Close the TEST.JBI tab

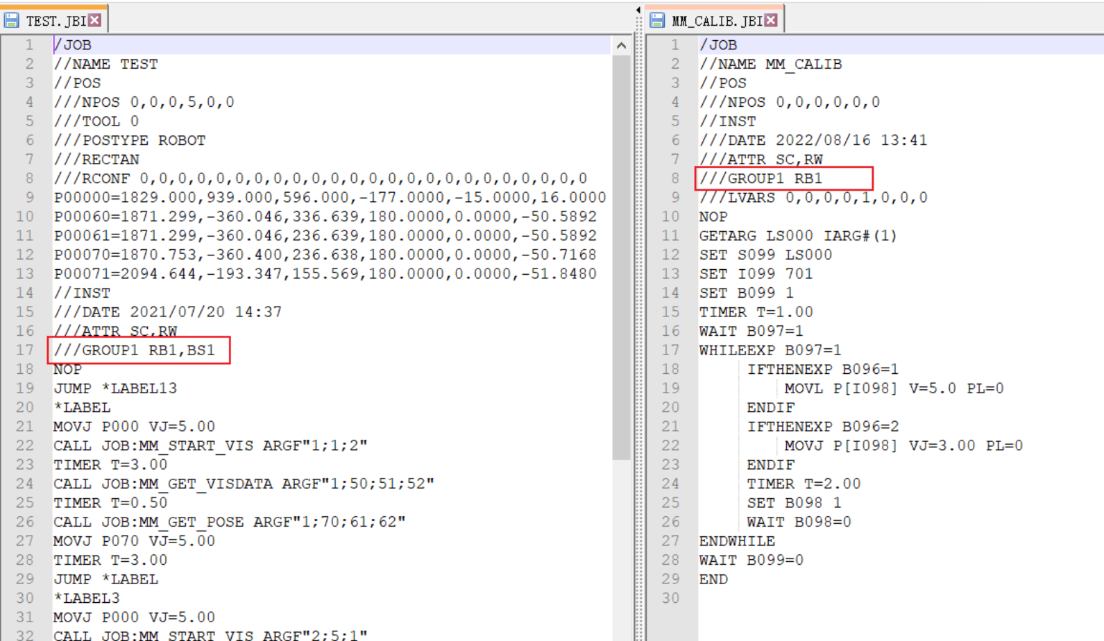pos(95,20)
